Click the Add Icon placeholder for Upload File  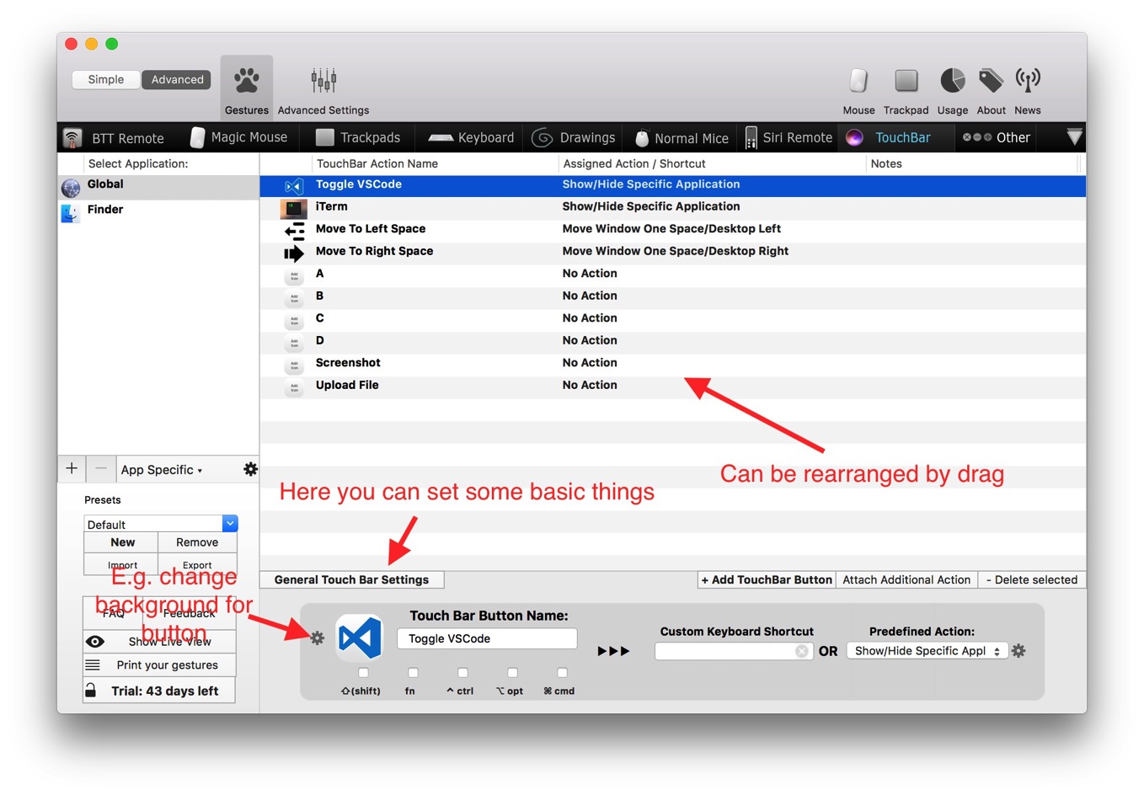[x=294, y=387]
